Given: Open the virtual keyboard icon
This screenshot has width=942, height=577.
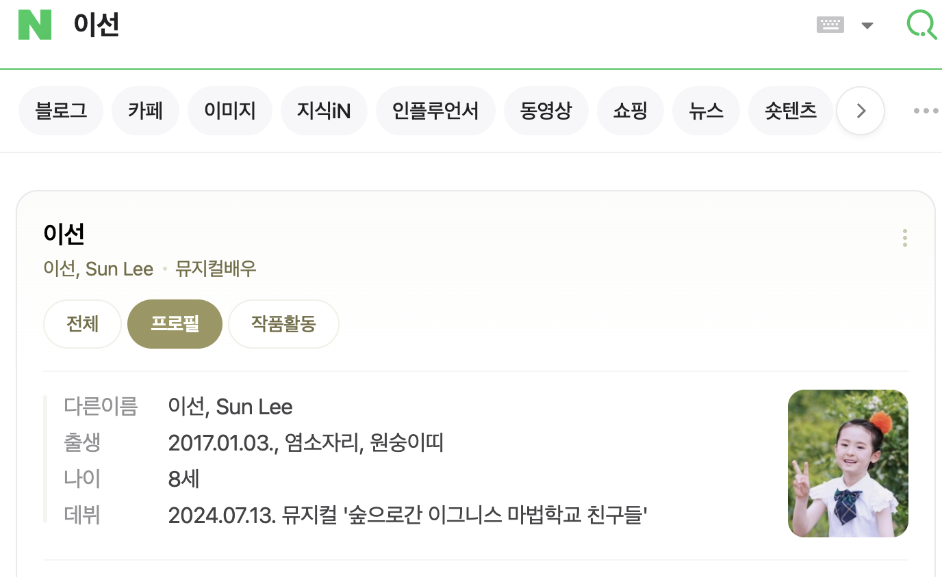Looking at the screenshot, I should (x=830, y=25).
